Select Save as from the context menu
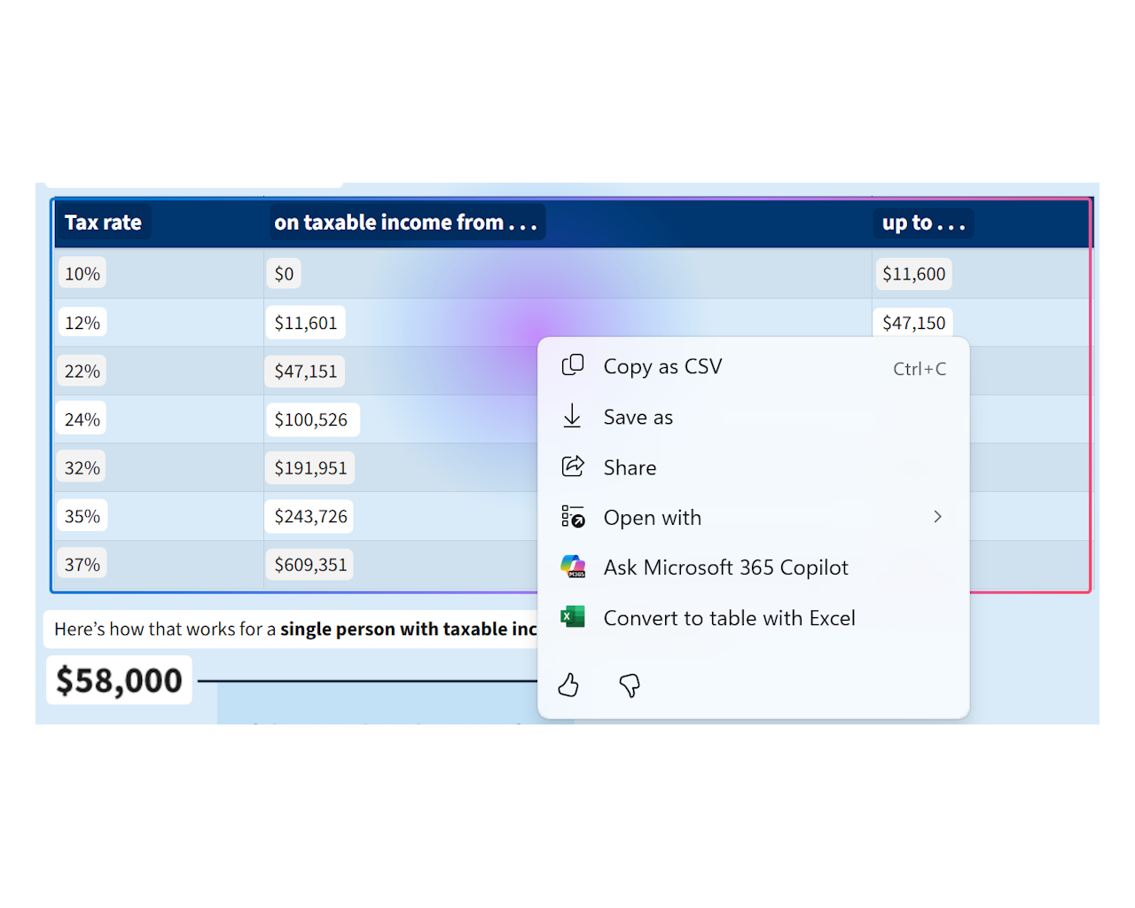 (x=638, y=417)
